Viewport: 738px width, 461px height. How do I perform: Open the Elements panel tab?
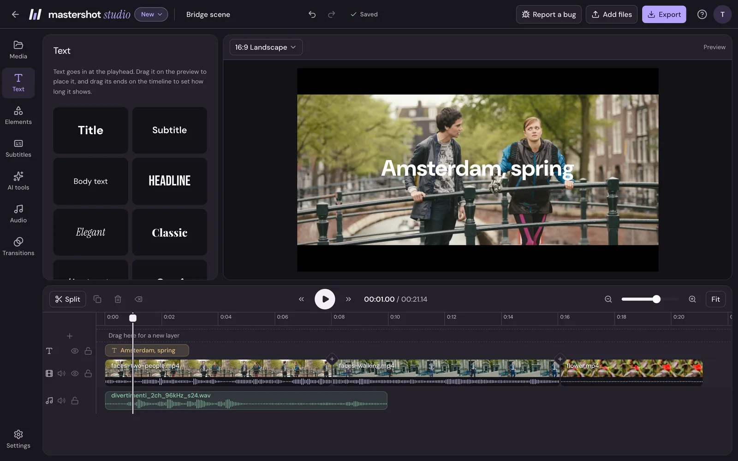click(x=18, y=116)
